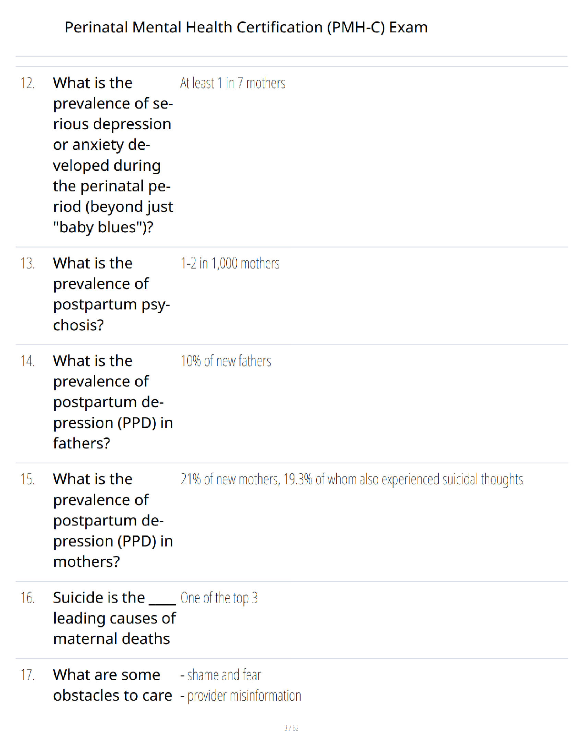Click the answer 'One of the top 3'
This screenshot has height=754, width=583.
click(x=219, y=598)
